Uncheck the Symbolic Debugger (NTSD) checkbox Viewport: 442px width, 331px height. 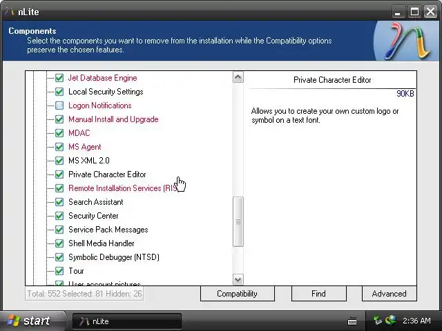pyautogui.click(x=59, y=257)
